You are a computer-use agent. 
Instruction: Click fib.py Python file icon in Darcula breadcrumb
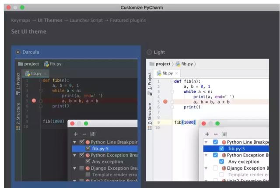tap(46, 64)
